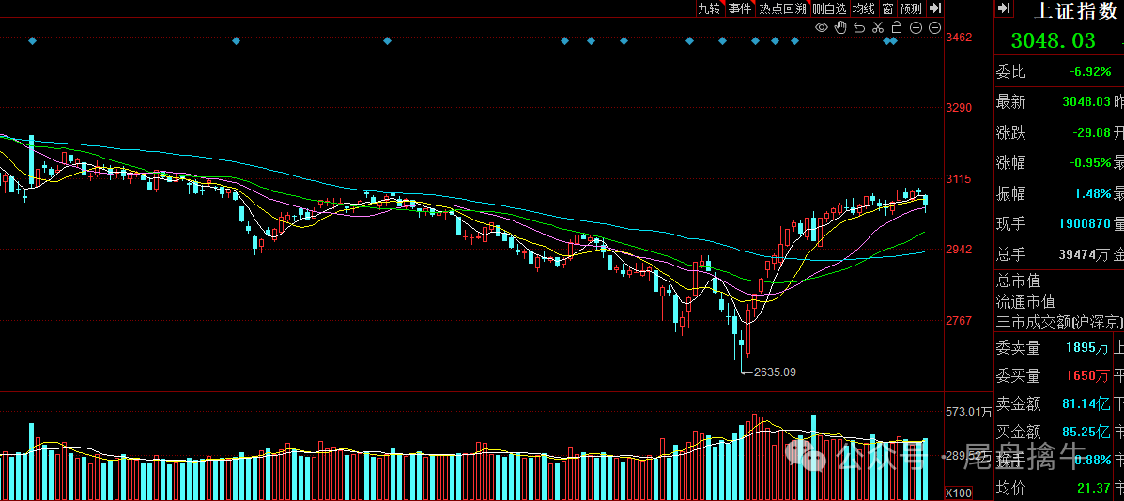
Task: Click the 委比 label
Action: point(1010,71)
